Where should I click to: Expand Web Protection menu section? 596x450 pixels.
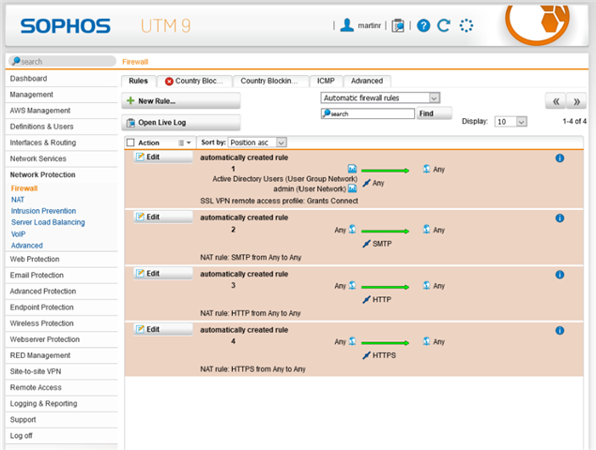tap(35, 259)
